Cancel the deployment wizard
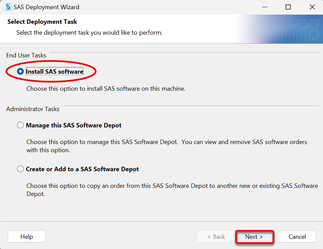 pyautogui.click(x=297, y=236)
